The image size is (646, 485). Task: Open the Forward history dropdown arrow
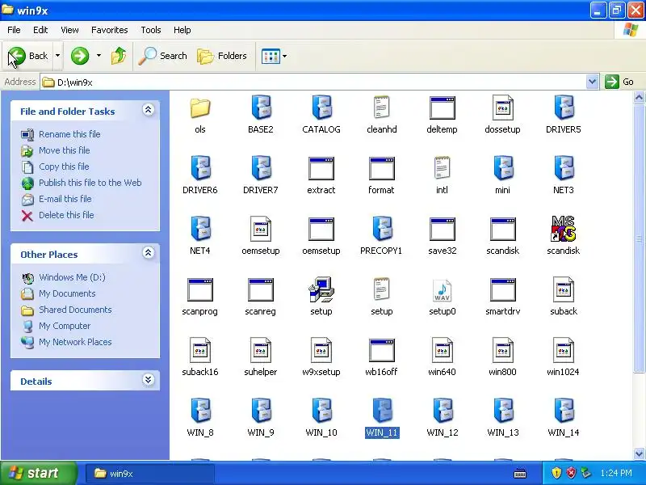point(99,56)
